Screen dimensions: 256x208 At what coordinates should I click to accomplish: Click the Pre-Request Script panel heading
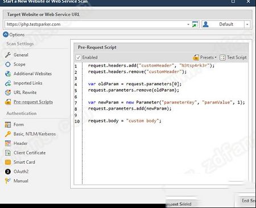97,47
